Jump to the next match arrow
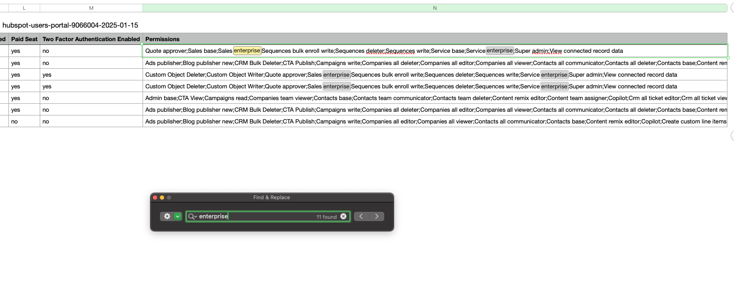 pyautogui.click(x=377, y=216)
